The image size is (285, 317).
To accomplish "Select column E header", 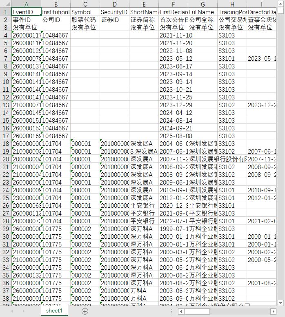I will (x=144, y=4).
